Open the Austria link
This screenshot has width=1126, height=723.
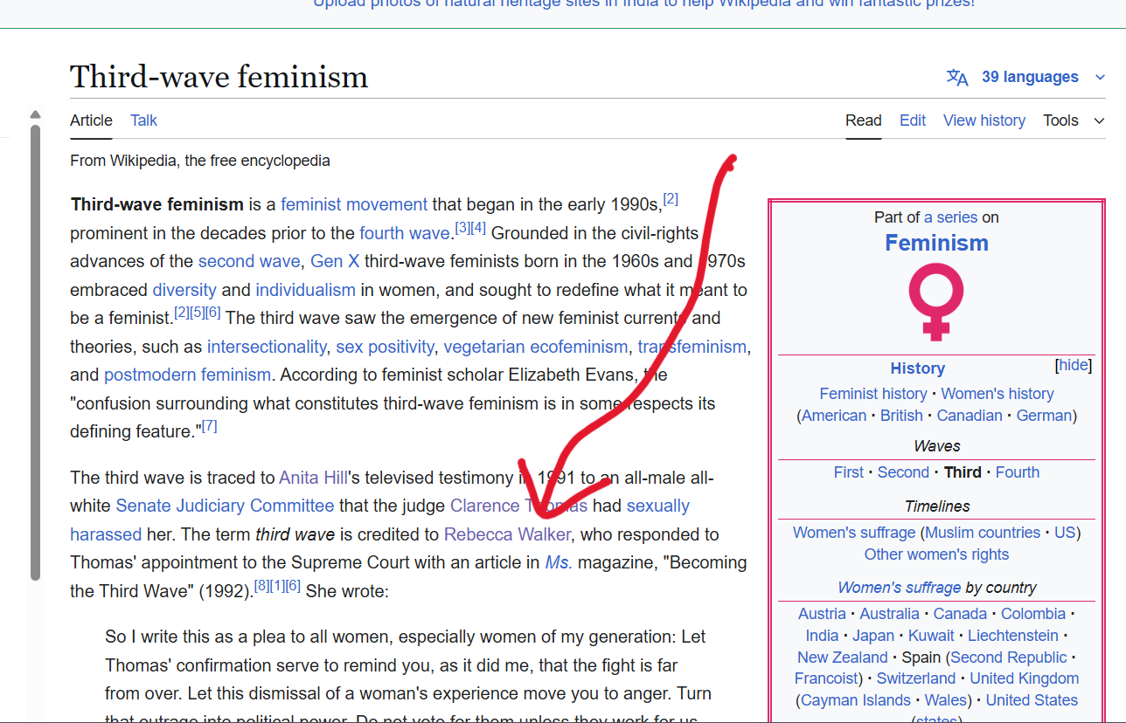(822, 614)
